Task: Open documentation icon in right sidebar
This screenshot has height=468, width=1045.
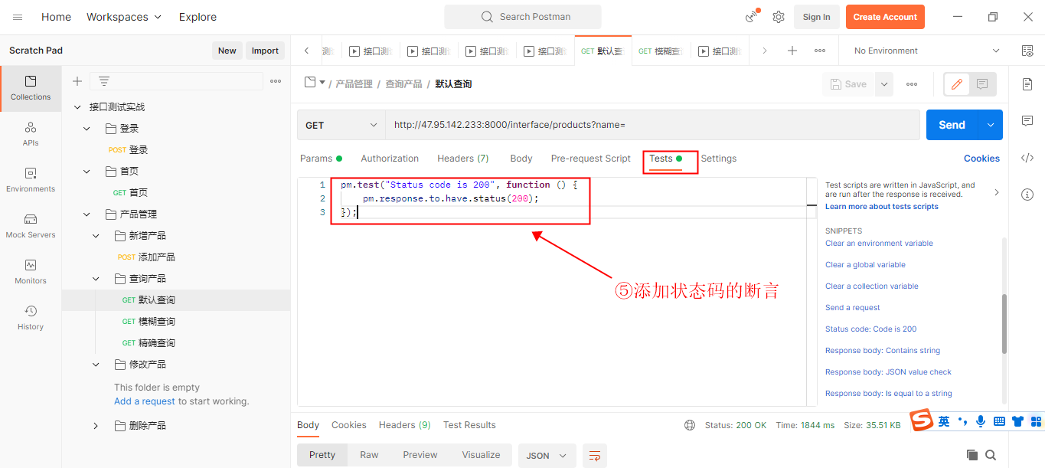Action: click(x=1027, y=84)
